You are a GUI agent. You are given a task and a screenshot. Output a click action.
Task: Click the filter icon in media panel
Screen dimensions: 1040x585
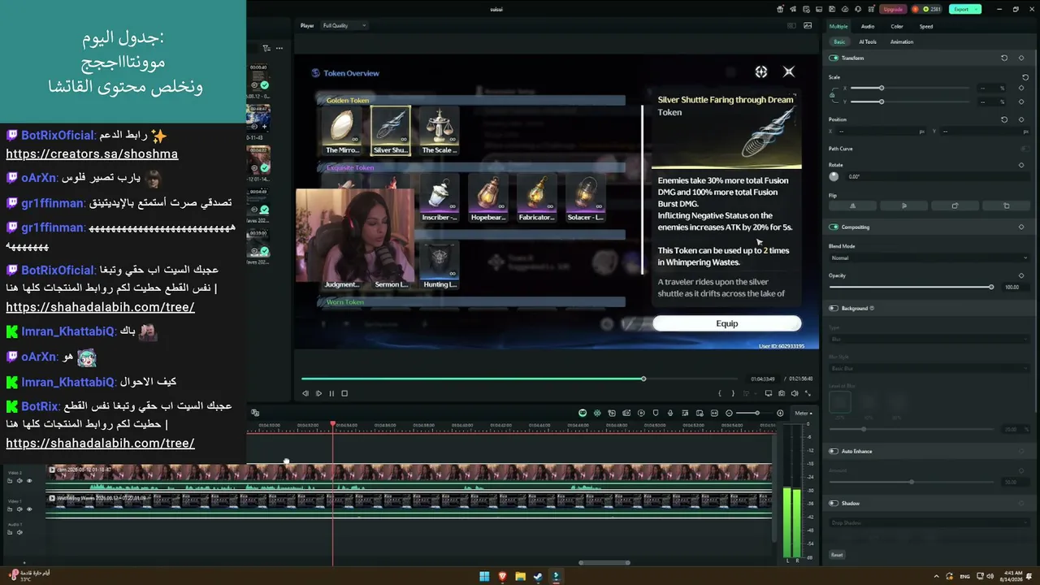(x=266, y=48)
